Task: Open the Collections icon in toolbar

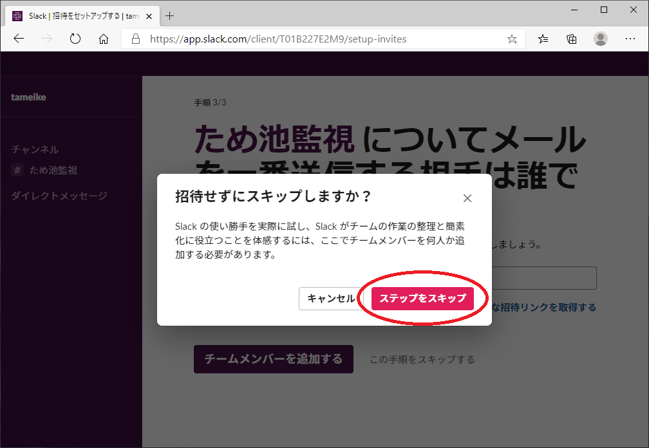Action: tap(572, 39)
